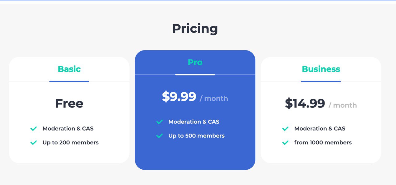The height and width of the screenshot is (185, 396).
Task: Click the / month label in Pro card
Action: [214, 99]
